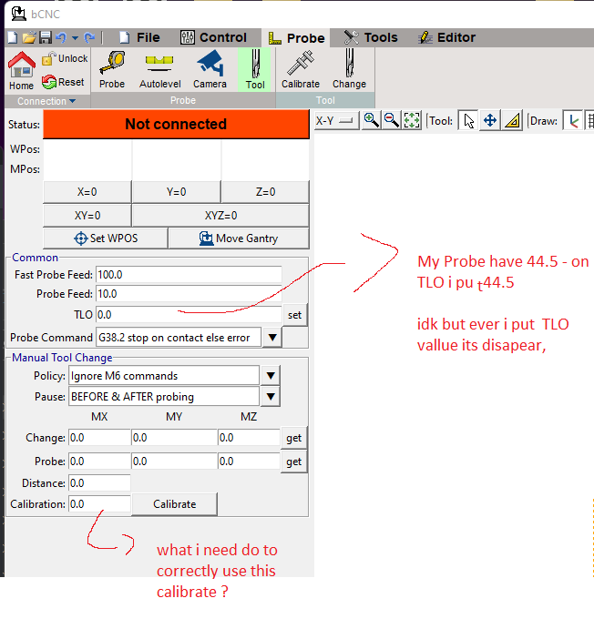The image size is (594, 629).
Task: Click the Z=0 button
Action: [x=265, y=192]
